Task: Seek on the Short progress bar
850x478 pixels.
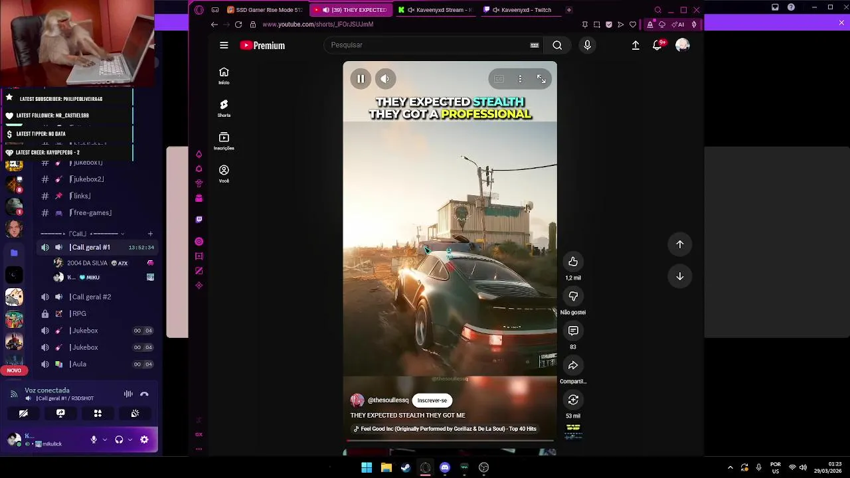Action: coord(450,439)
